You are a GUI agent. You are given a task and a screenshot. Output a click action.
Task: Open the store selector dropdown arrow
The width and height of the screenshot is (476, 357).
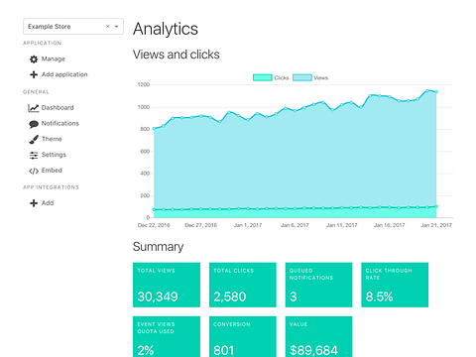116,27
